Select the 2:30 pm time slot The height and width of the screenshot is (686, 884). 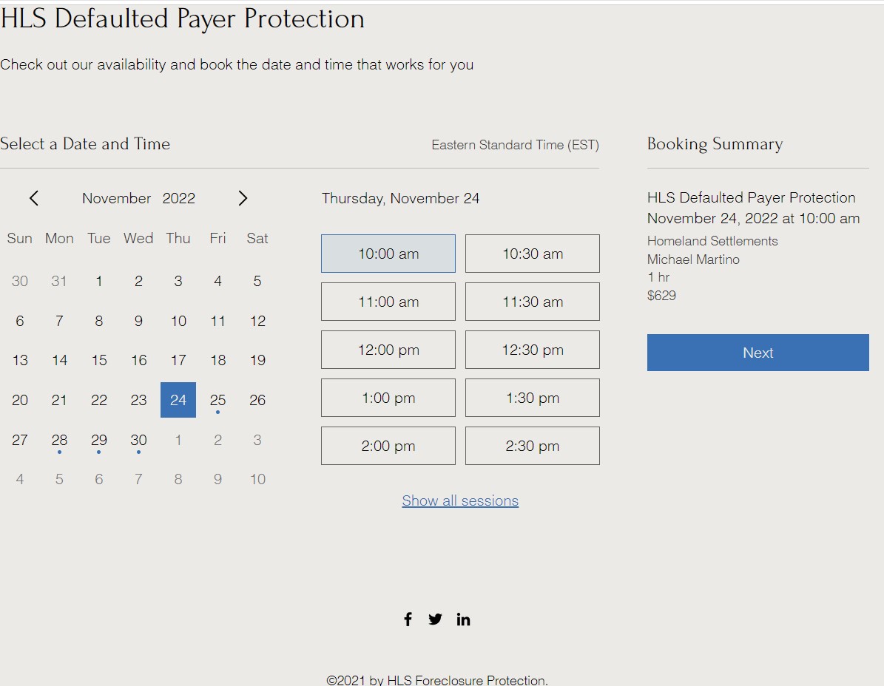(532, 446)
